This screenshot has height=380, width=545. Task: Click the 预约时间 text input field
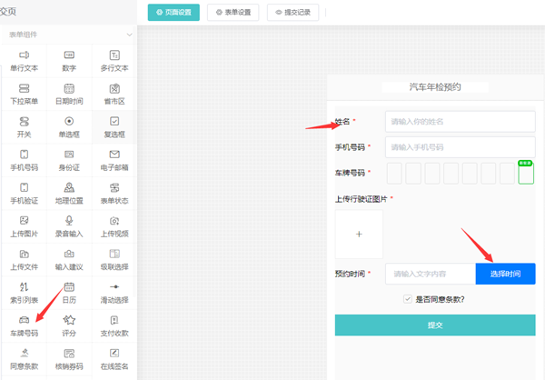coord(431,274)
